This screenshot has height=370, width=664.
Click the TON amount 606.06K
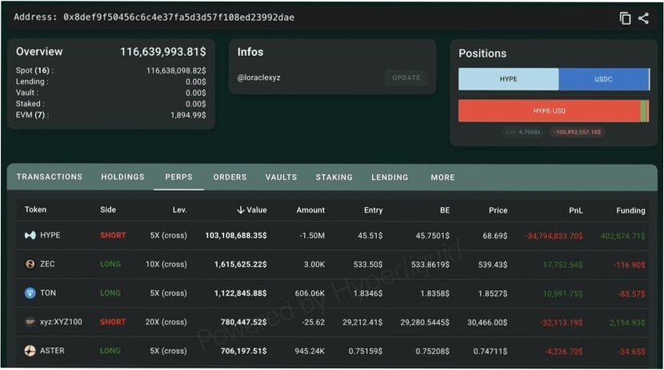pyautogui.click(x=310, y=293)
